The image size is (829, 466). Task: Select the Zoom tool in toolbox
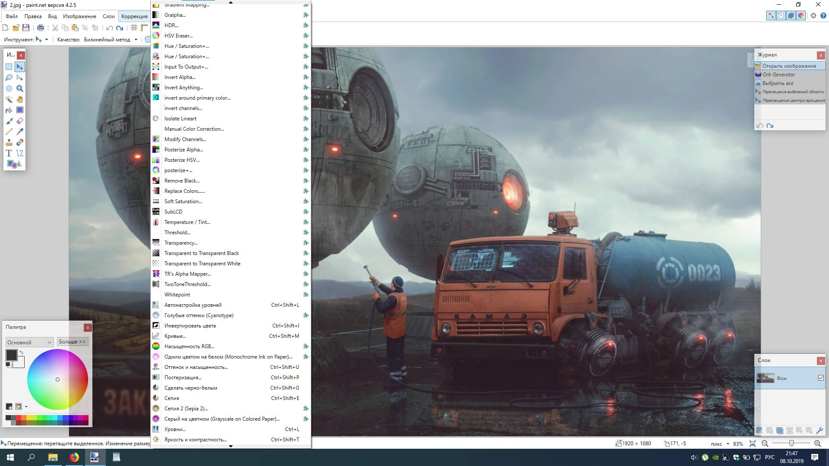click(x=20, y=88)
